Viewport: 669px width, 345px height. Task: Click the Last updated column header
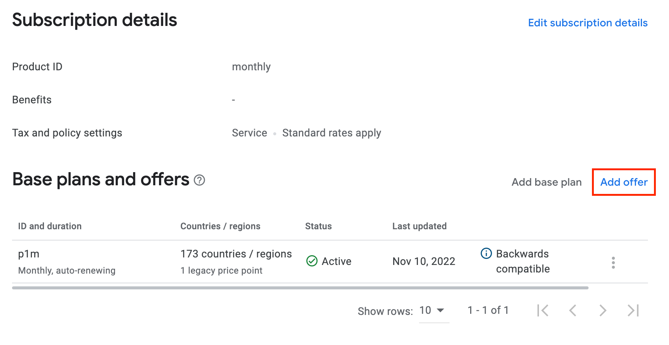(419, 226)
